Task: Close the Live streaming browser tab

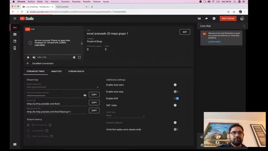Action: (52, 7)
